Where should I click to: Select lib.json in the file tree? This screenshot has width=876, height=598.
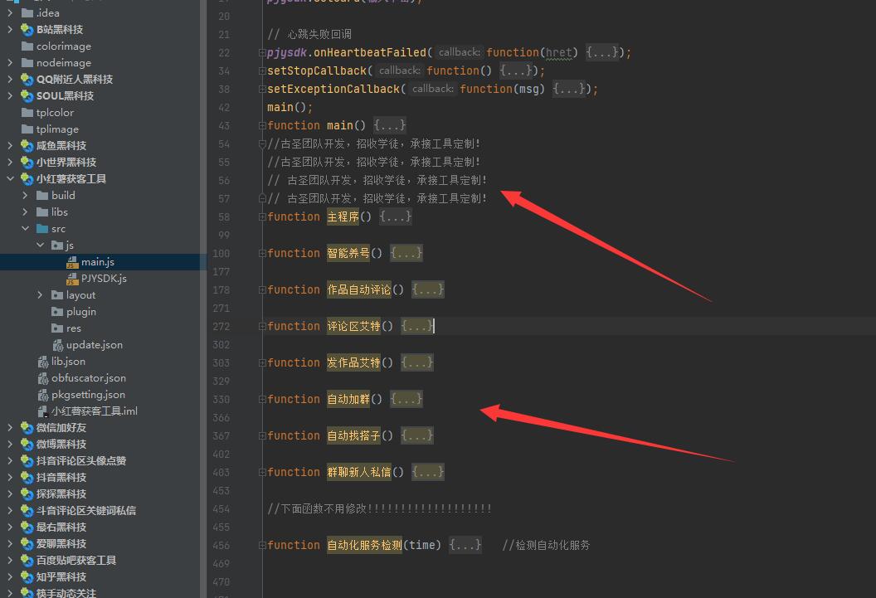(68, 362)
